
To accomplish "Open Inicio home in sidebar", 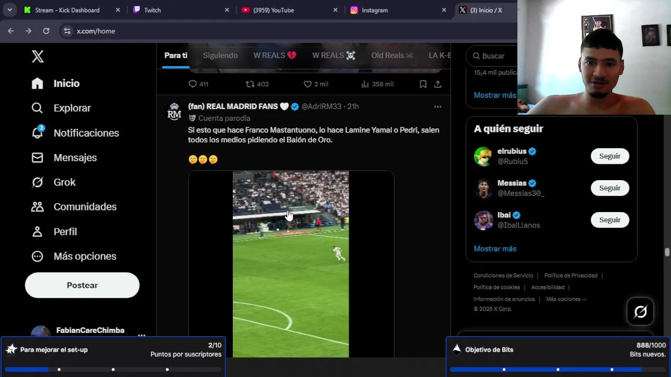I will tap(56, 83).
